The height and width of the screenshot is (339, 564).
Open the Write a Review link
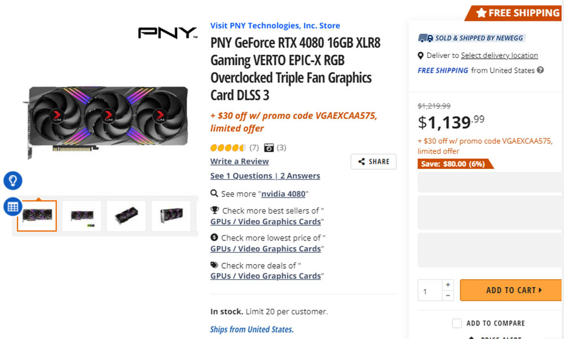(240, 161)
